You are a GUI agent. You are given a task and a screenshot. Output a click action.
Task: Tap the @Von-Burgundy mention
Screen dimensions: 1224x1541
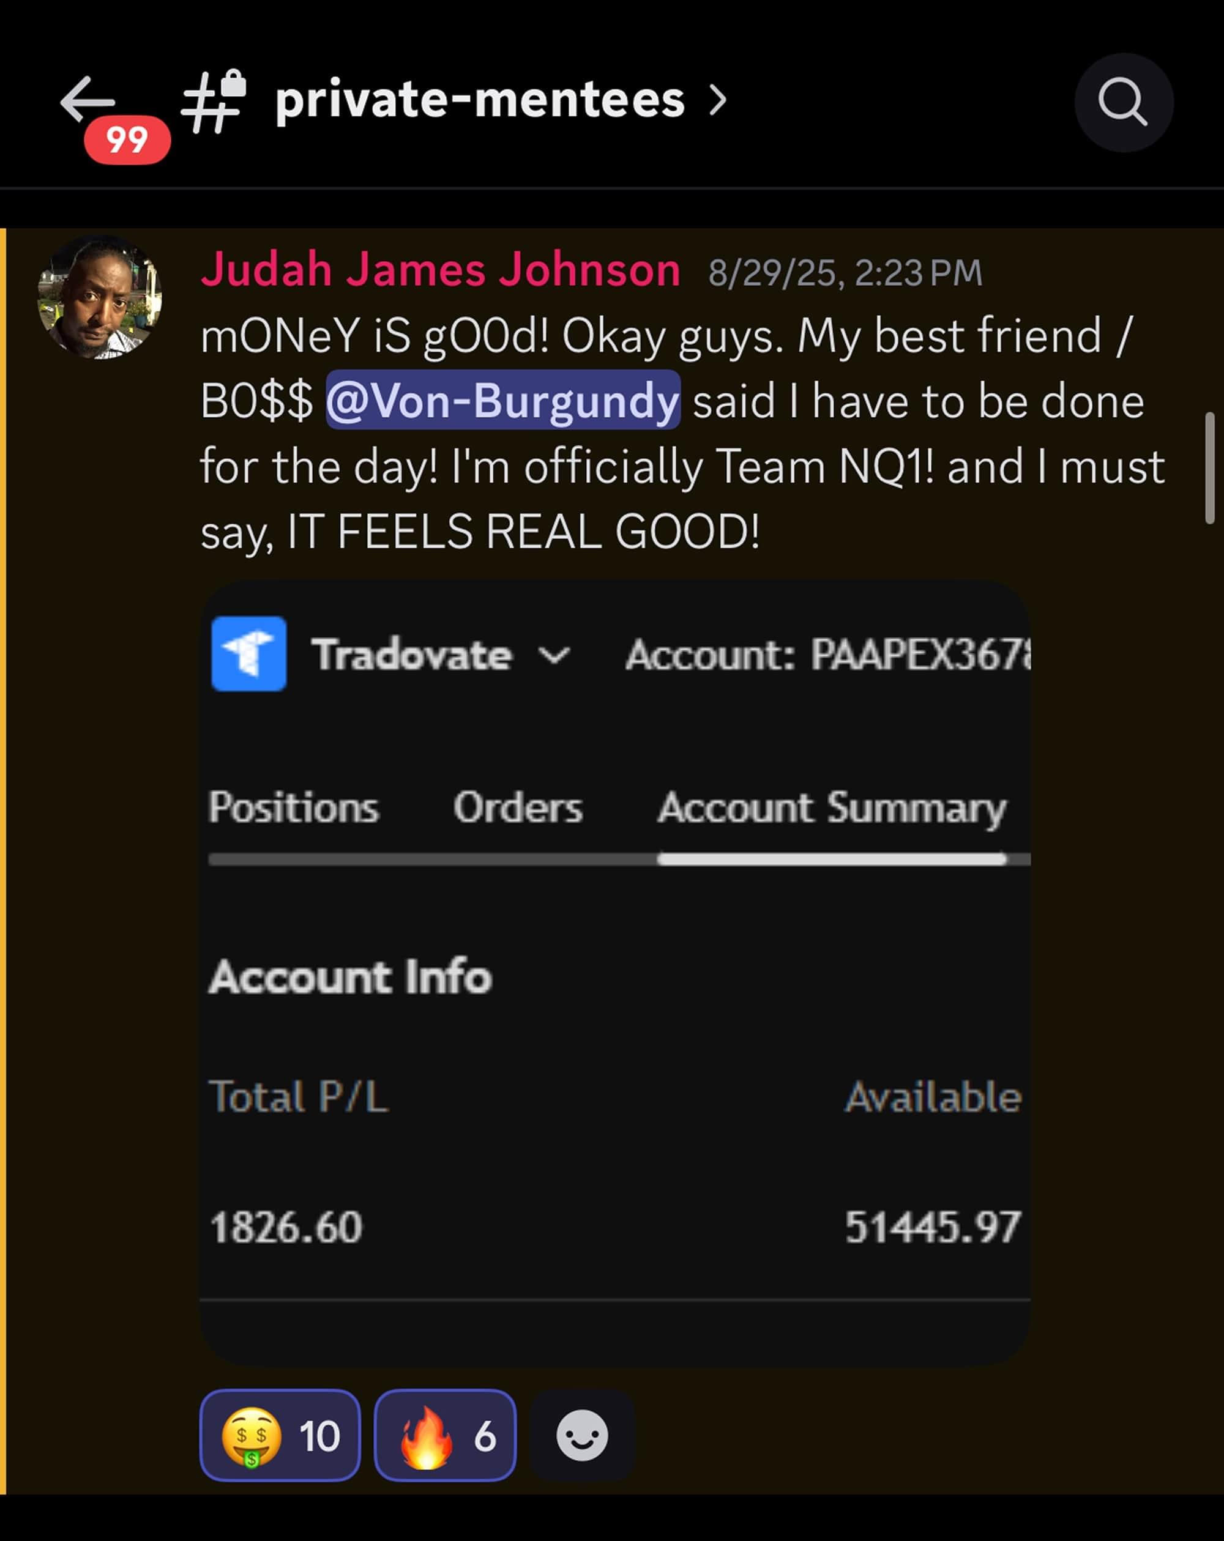coord(502,400)
